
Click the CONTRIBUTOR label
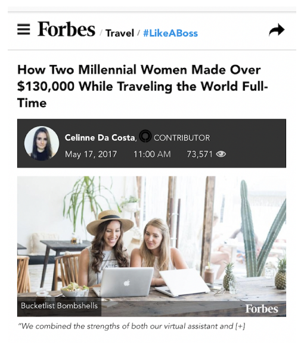pyautogui.click(x=182, y=138)
